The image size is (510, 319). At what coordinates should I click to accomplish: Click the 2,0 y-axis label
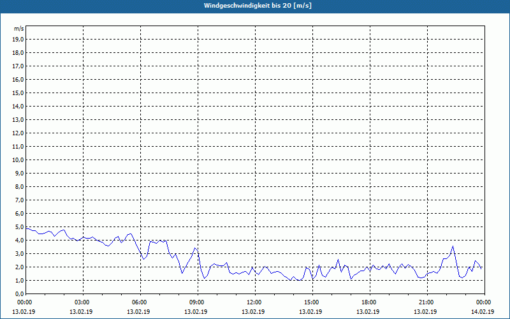(20, 267)
